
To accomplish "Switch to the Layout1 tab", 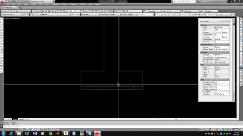I will [21, 119].
